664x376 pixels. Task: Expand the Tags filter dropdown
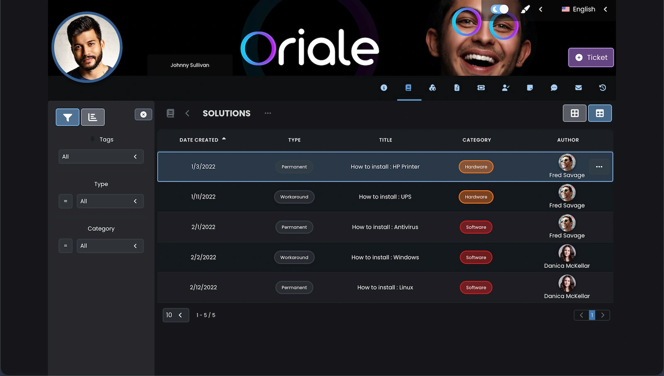coord(101,157)
